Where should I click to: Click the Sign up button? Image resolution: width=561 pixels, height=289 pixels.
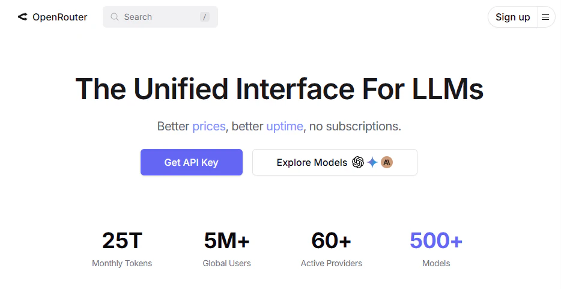click(513, 17)
